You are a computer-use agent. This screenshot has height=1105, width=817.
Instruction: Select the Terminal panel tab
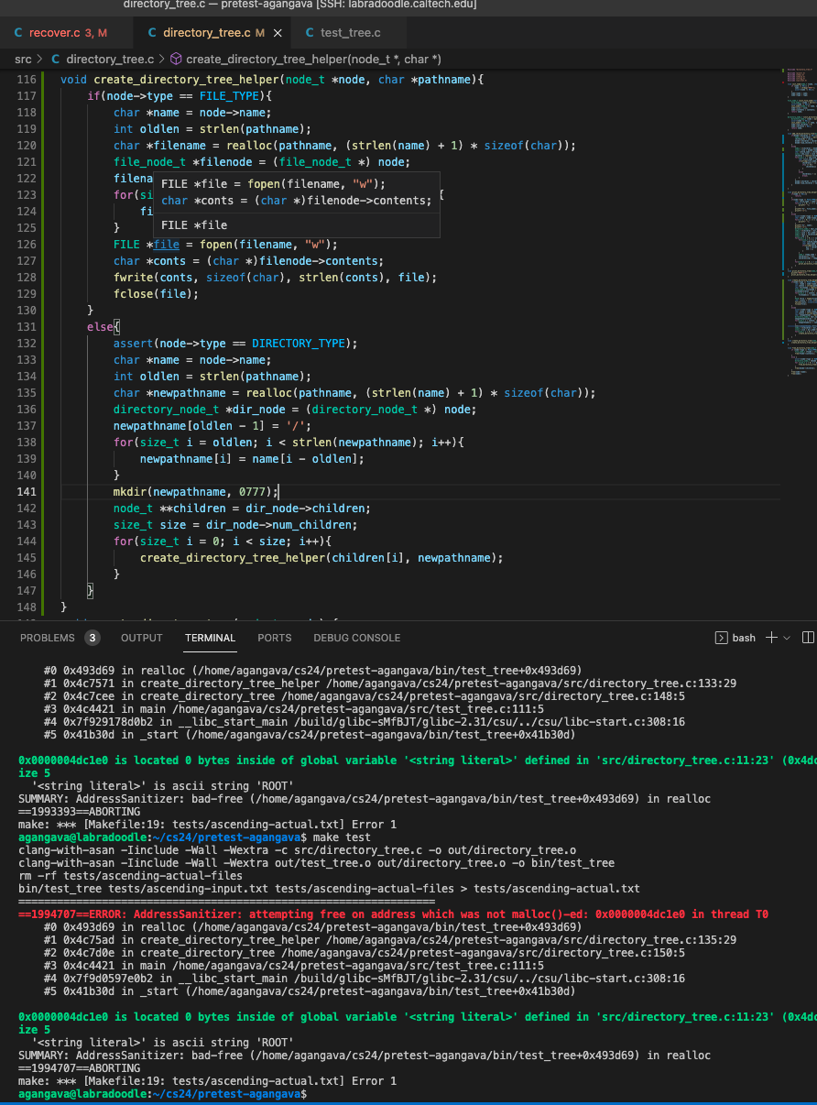pos(210,638)
